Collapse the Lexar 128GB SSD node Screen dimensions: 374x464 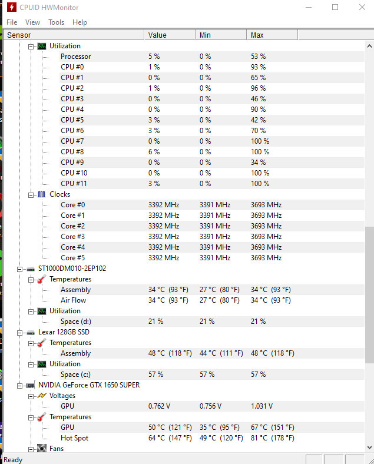coord(19,333)
